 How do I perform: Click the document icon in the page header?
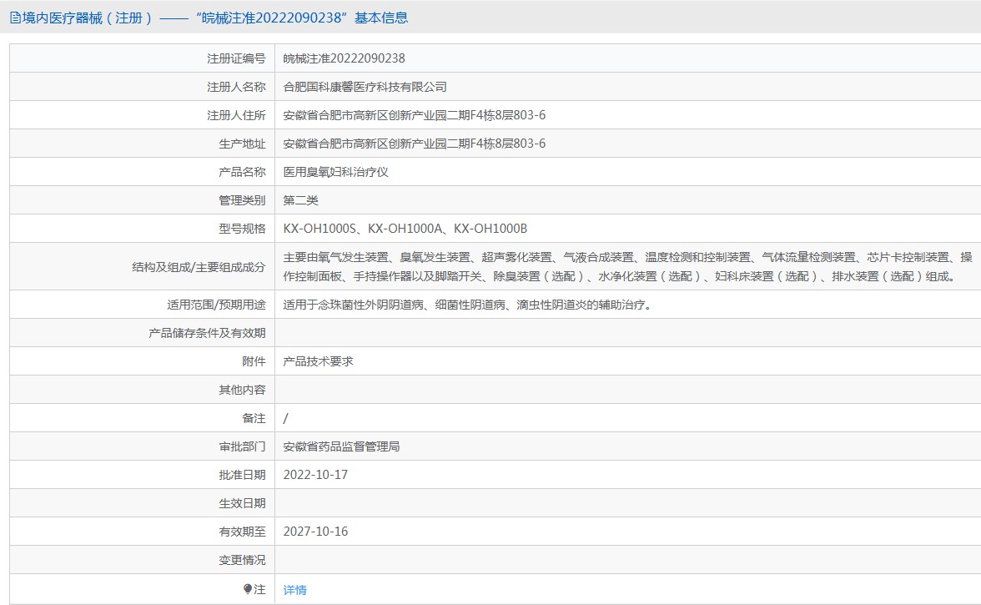coord(14,18)
